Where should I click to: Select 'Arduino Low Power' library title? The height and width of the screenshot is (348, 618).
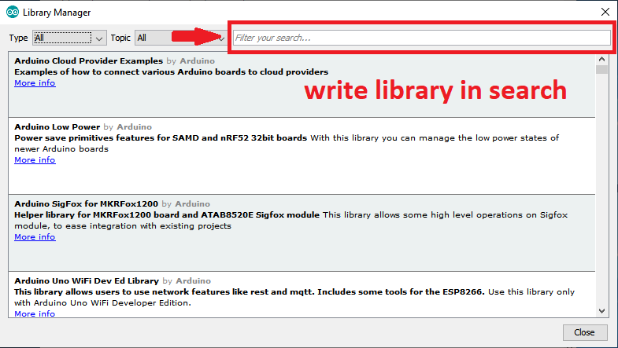click(x=57, y=127)
